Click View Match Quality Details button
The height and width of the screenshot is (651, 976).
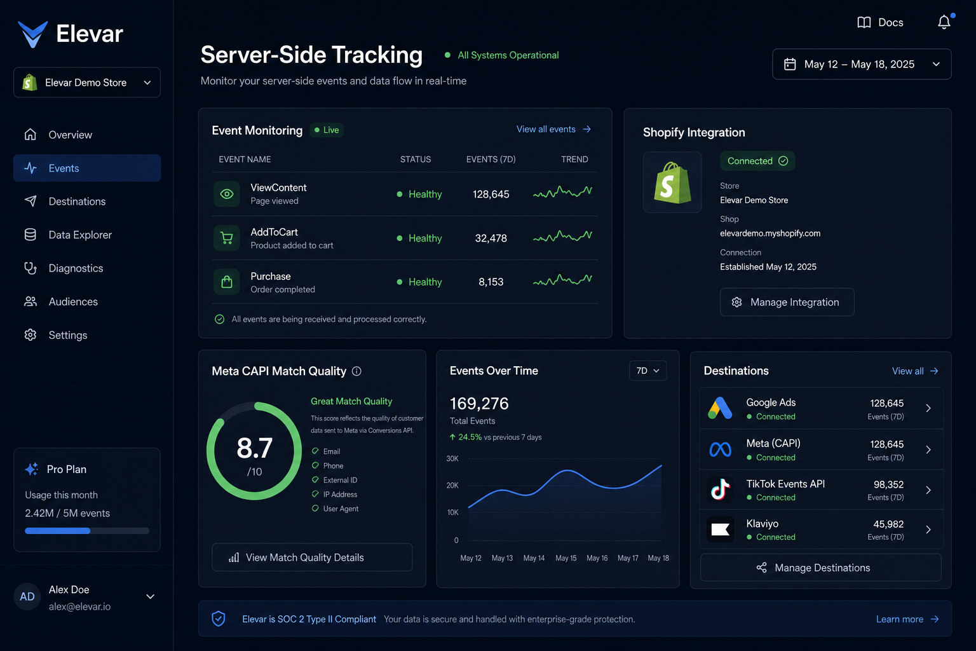[312, 557]
